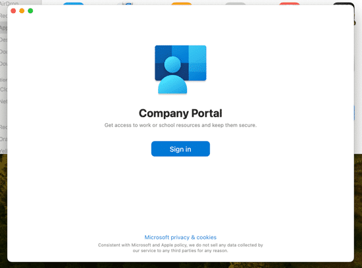The image size is (362, 268).
Task: Click the blue Sign in button
Action: 180,149
